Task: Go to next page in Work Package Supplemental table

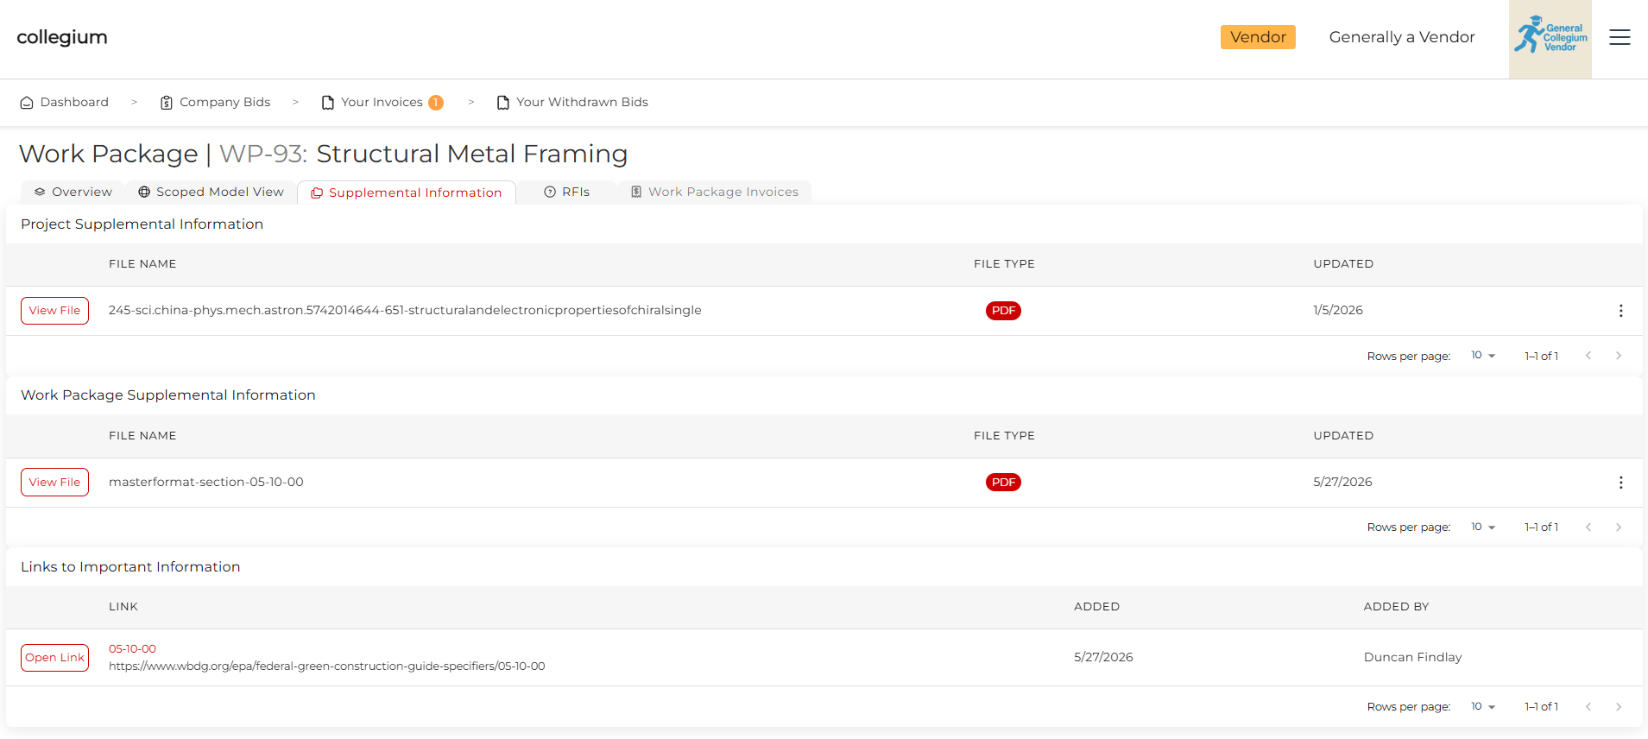Action: (1619, 527)
